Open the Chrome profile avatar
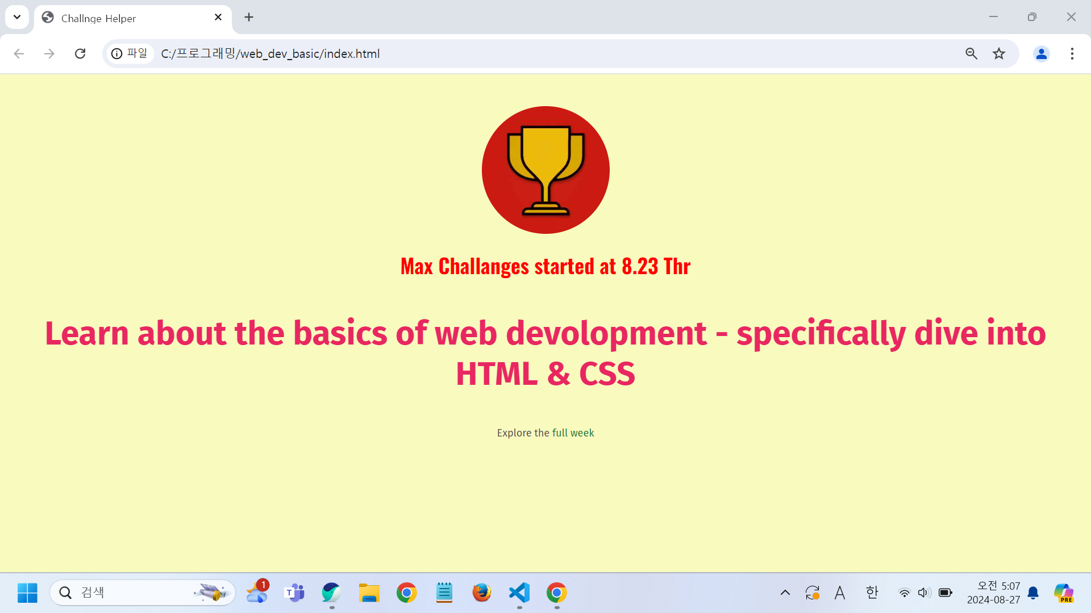 1041,53
